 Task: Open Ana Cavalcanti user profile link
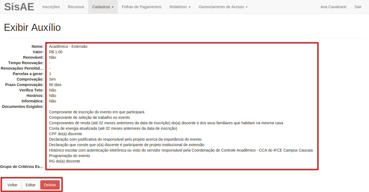[333, 7]
